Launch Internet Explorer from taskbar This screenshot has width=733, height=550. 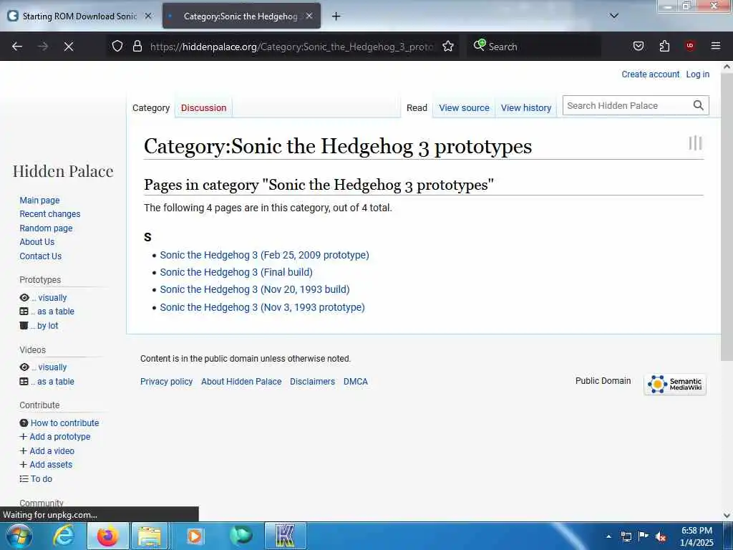pyautogui.click(x=64, y=536)
